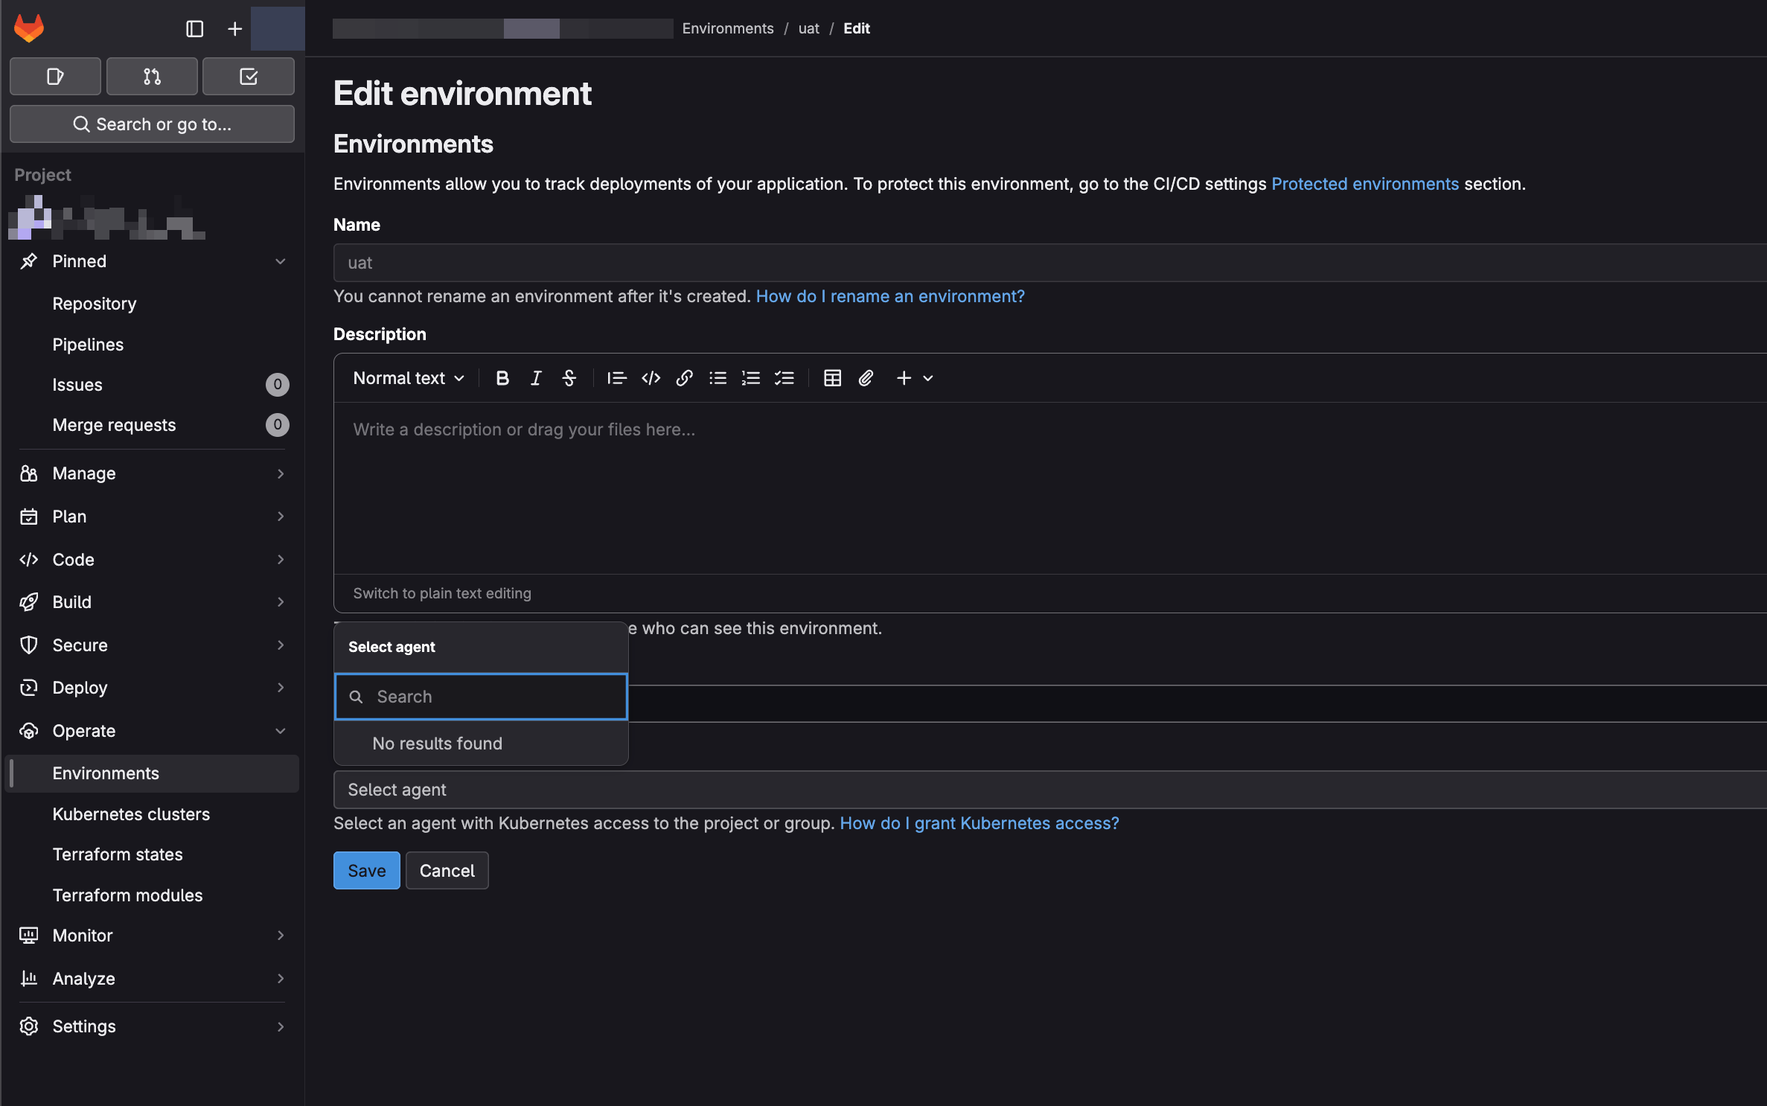Add a numbered list in description
This screenshot has width=1767, height=1106.
750,378
